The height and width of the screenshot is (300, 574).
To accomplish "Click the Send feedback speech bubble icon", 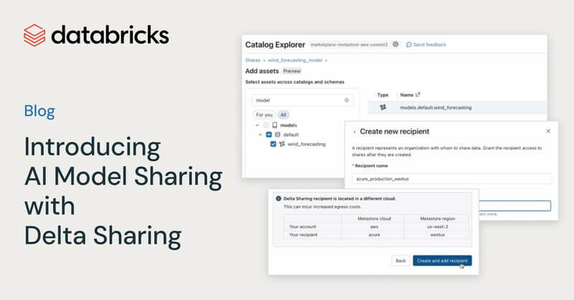I will click(409, 44).
